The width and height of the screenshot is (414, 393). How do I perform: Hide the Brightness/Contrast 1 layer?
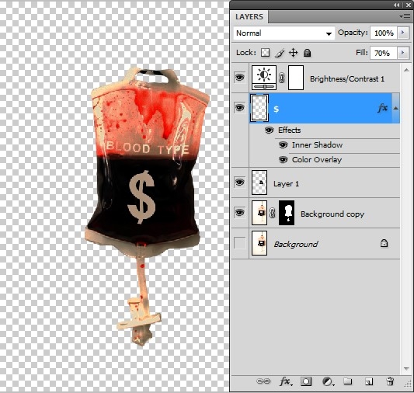click(x=239, y=78)
